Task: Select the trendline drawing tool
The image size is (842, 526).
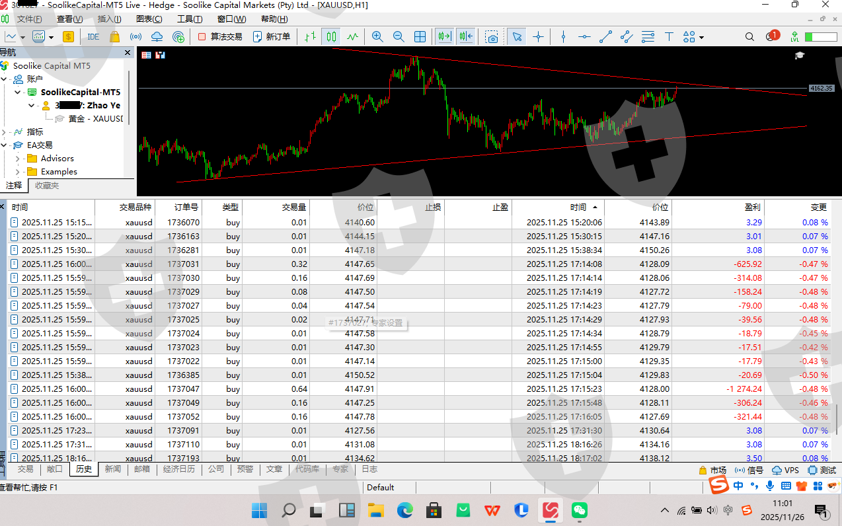Action: [x=605, y=37]
